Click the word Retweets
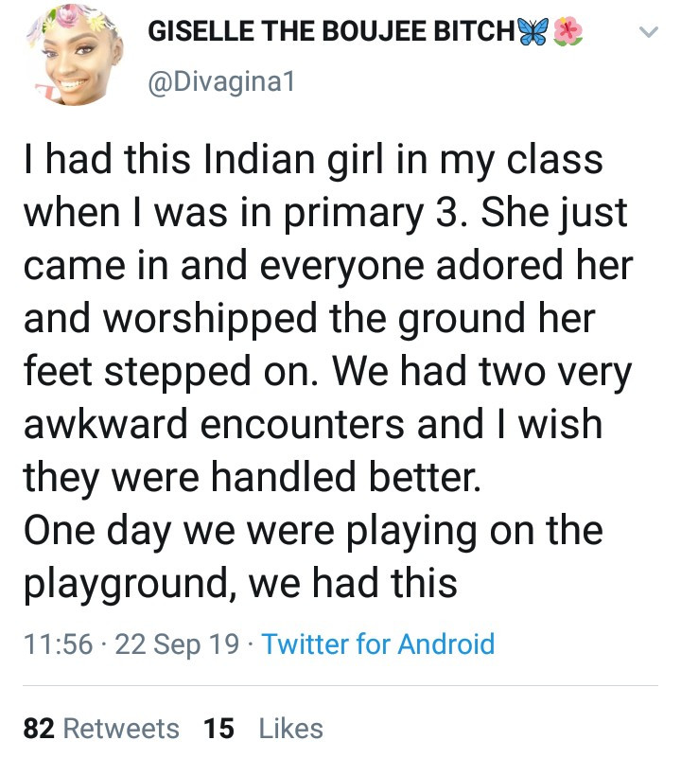Image resolution: width=681 pixels, height=758 pixels. [x=120, y=729]
